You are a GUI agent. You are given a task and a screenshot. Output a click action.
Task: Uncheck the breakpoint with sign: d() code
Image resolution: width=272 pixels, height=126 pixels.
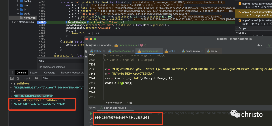click(x=239, y=20)
